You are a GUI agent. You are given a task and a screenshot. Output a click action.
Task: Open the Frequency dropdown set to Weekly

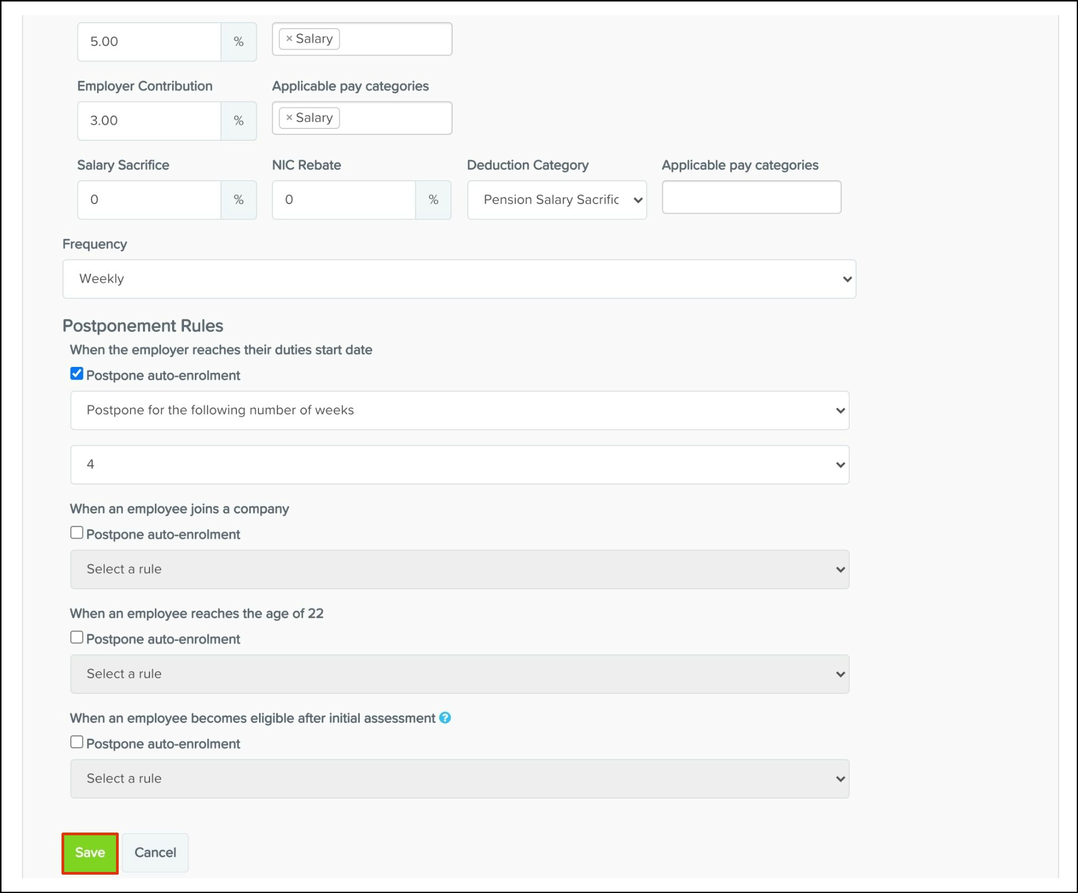[459, 279]
